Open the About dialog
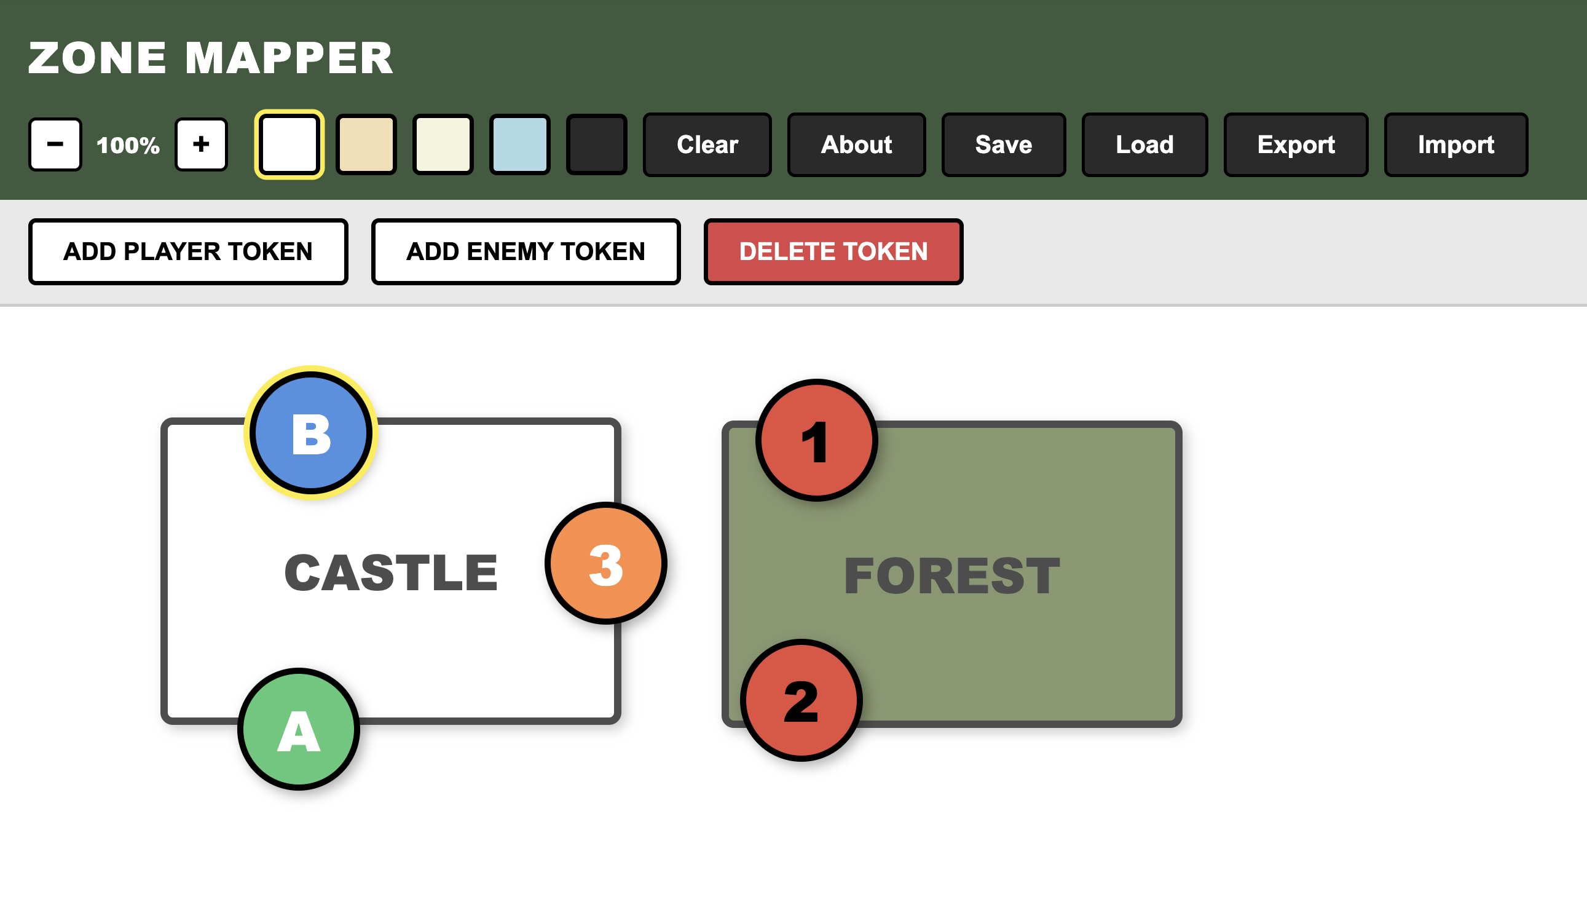 856,144
